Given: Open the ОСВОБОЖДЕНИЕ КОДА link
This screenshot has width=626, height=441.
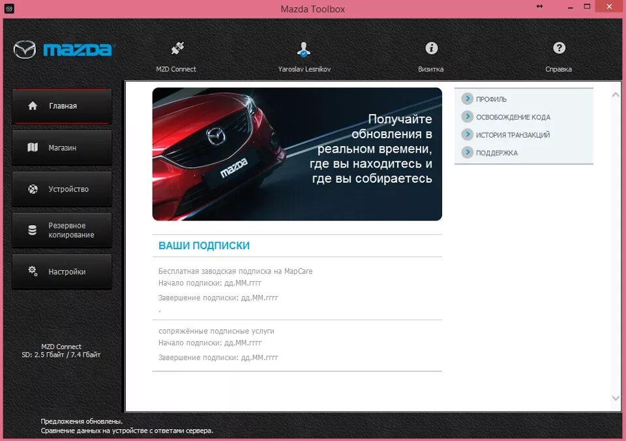Looking at the screenshot, I should pos(513,117).
